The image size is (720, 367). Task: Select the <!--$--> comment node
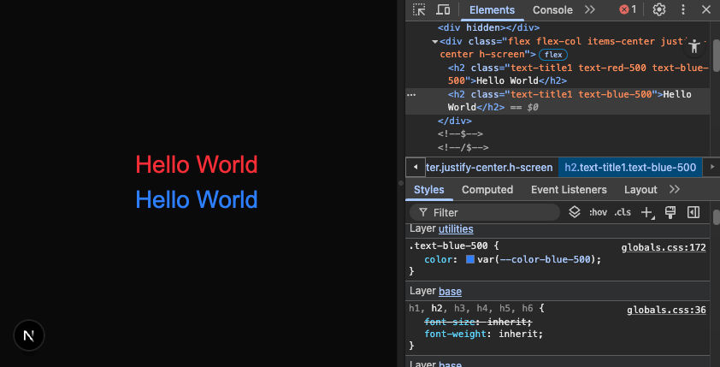(460, 134)
